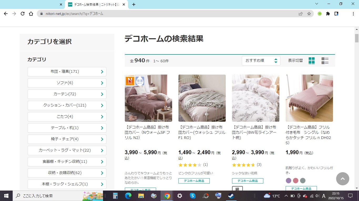The height and width of the screenshot is (201, 359).
Task: Open Steam from the taskbar
Action: tap(231, 196)
